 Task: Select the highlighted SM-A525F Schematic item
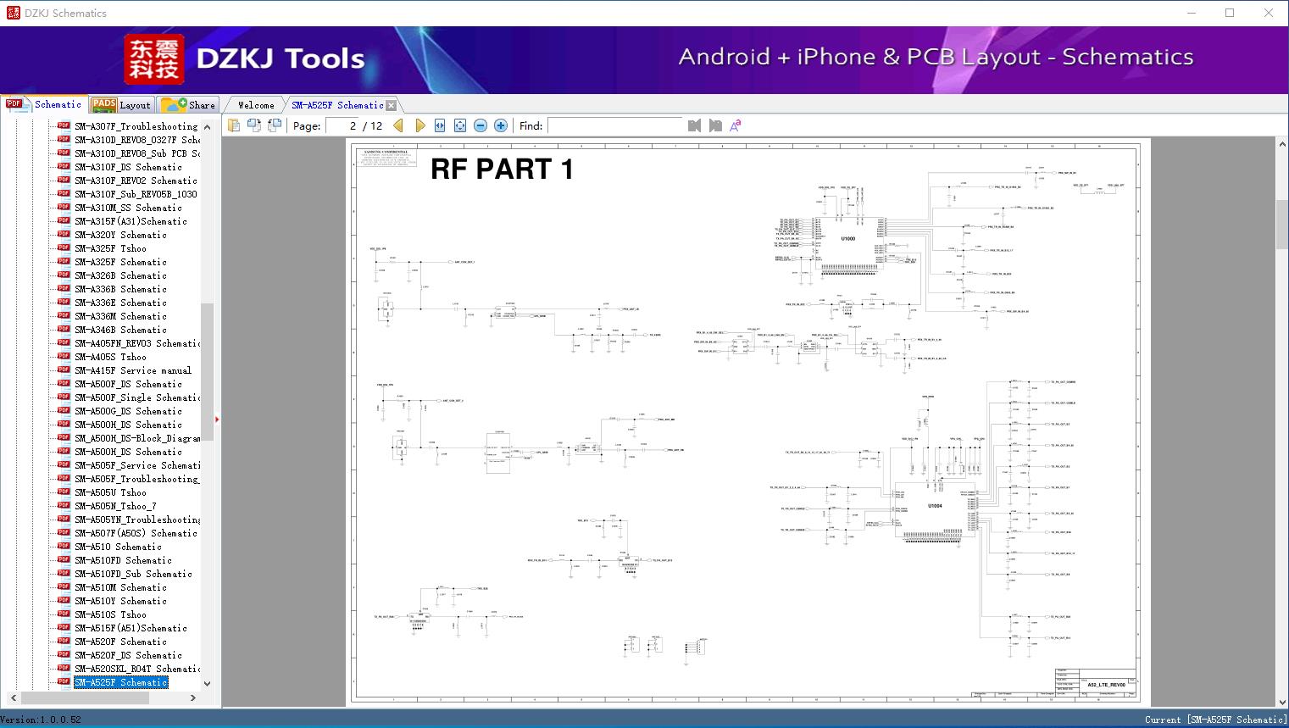120,682
